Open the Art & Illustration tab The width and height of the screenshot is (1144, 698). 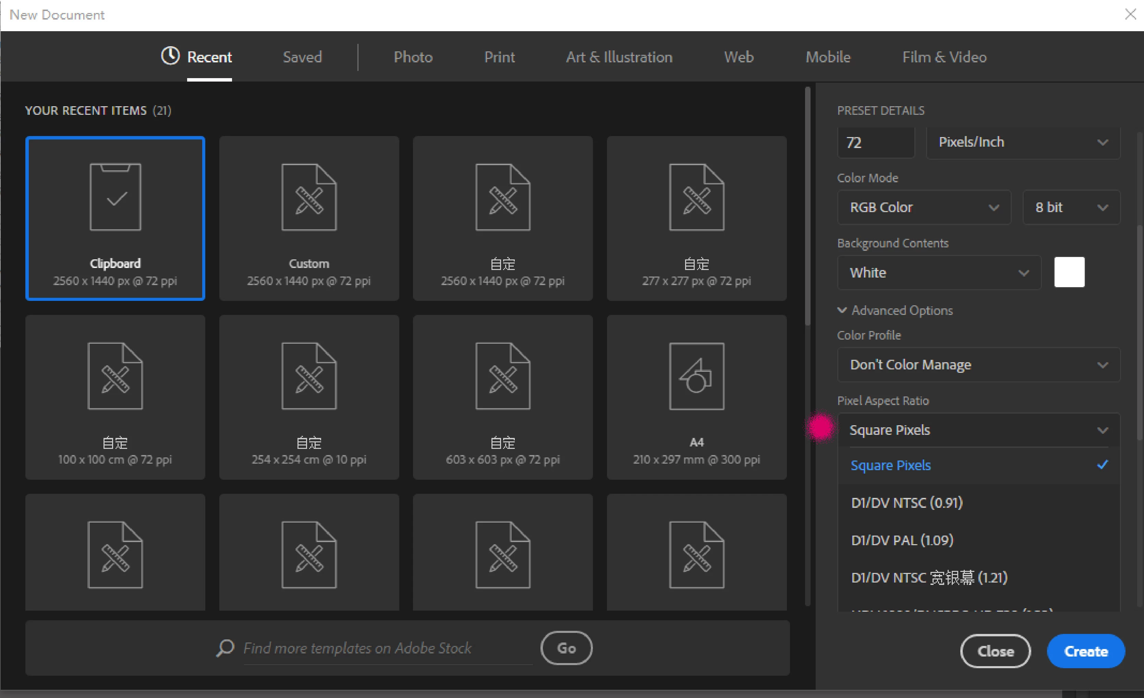tap(619, 57)
